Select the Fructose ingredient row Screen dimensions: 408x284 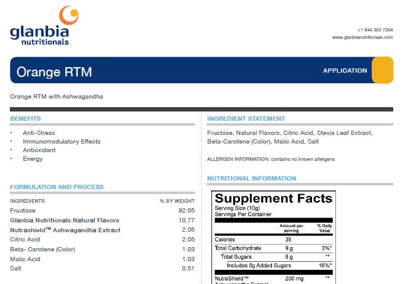click(102, 211)
